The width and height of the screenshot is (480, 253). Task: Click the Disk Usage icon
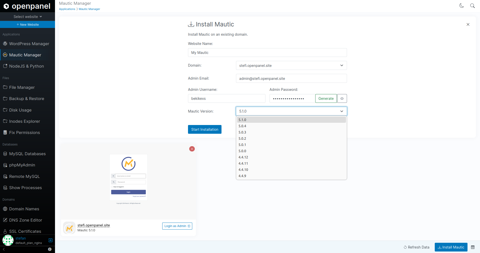[5, 110]
